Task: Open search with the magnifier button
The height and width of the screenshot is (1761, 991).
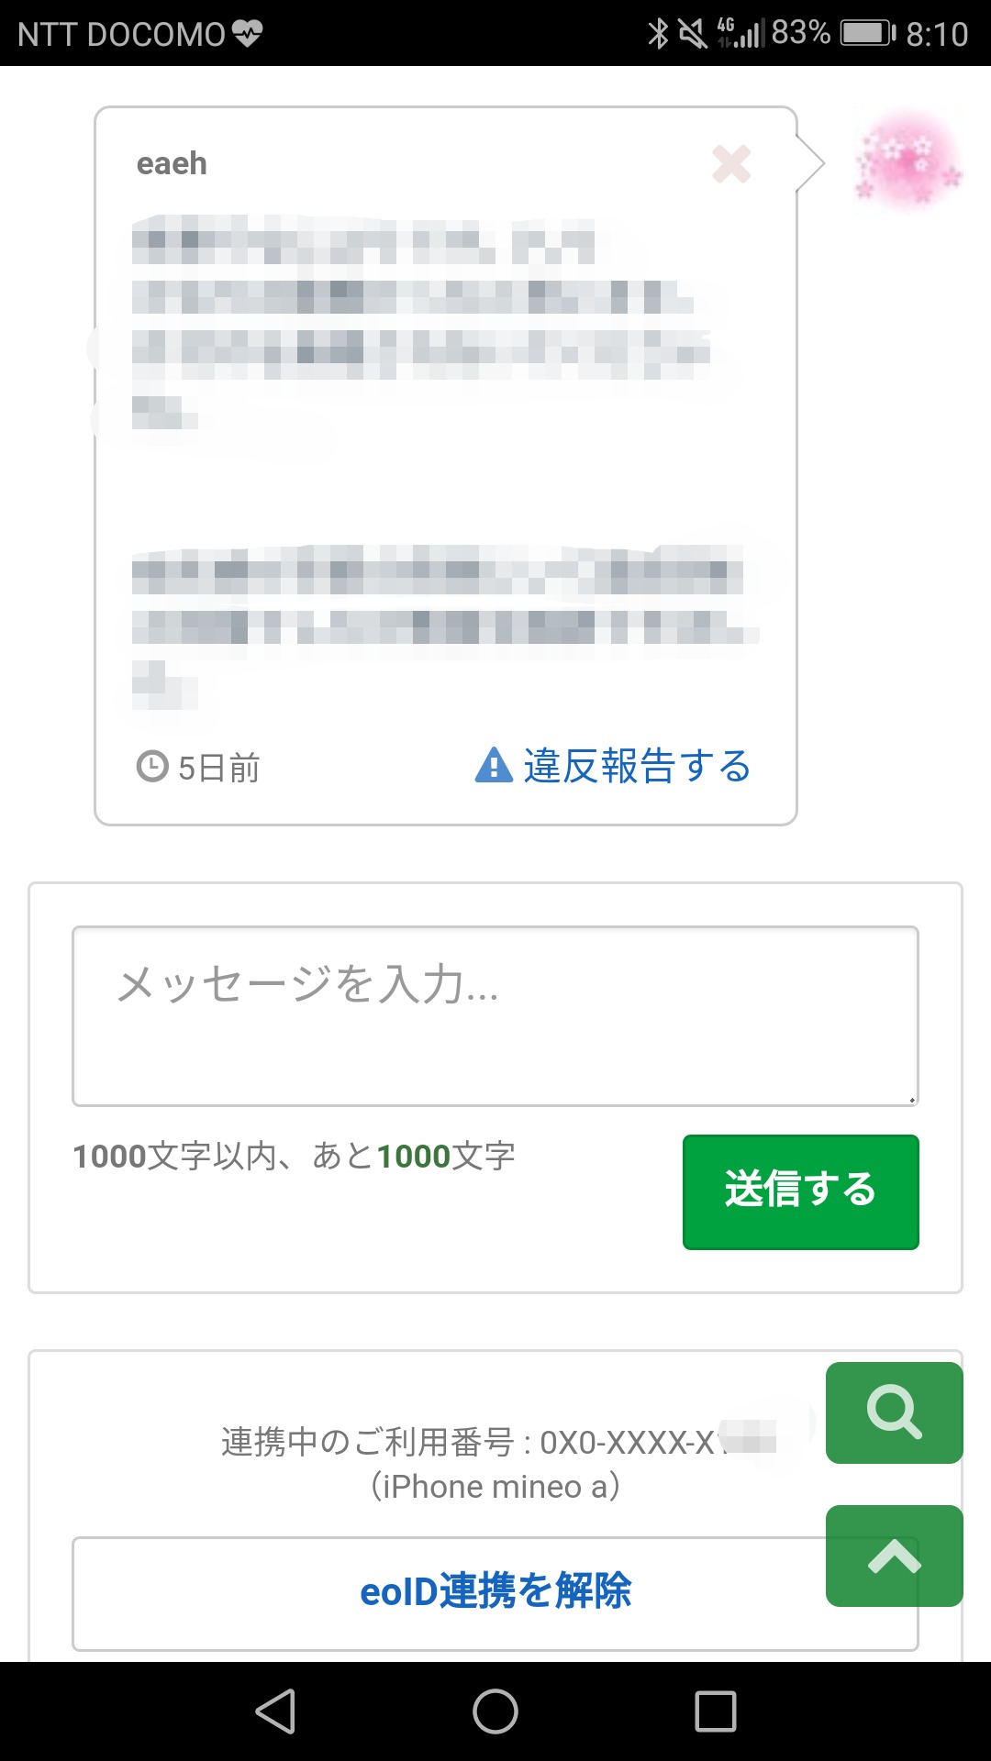Action: point(894,1412)
